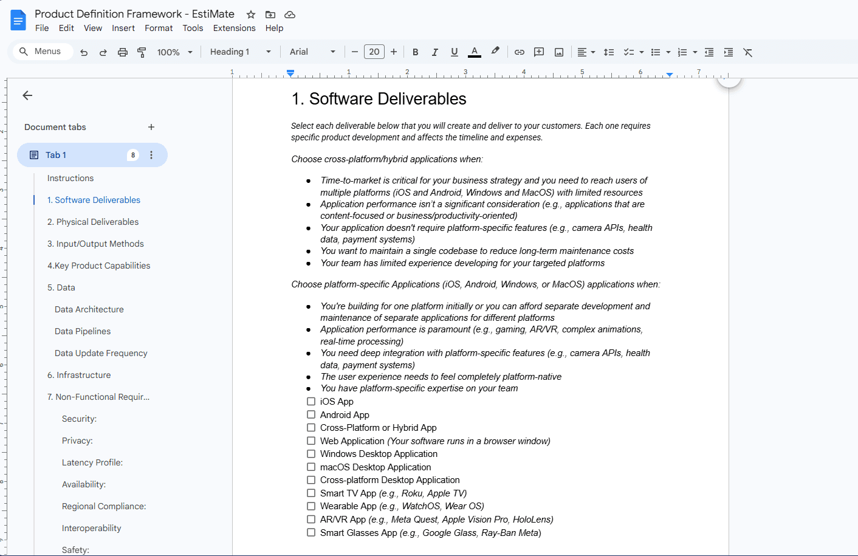Open the File menu

click(42, 28)
